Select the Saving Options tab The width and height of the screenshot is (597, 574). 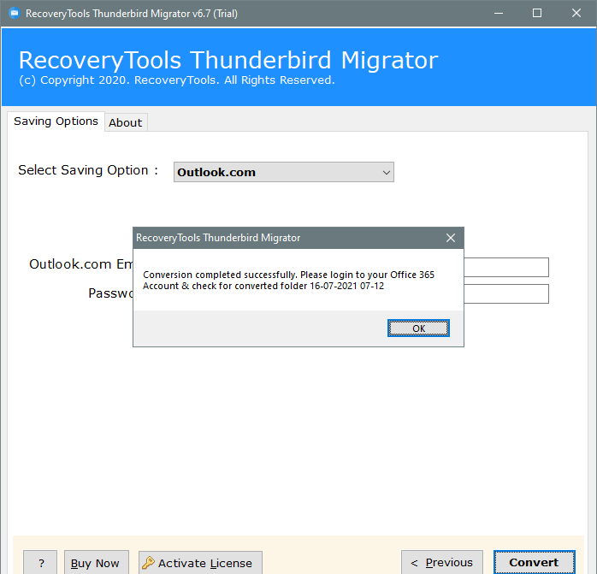(56, 121)
